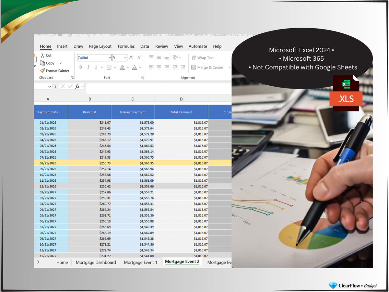The image size is (389, 292).
Task: Open the Merge & Center dropdown arrow
Action: click(229, 67)
